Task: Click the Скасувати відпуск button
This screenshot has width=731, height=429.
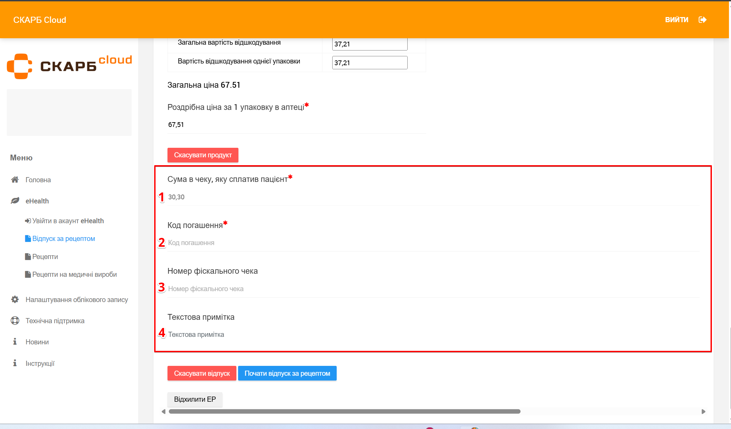Action: coord(202,373)
